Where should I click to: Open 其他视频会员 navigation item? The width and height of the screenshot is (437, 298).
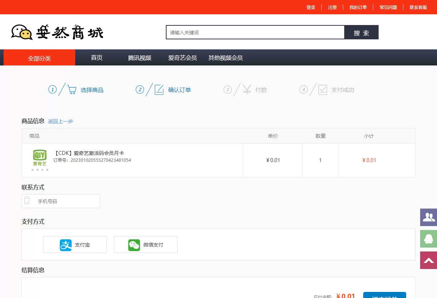pos(226,58)
